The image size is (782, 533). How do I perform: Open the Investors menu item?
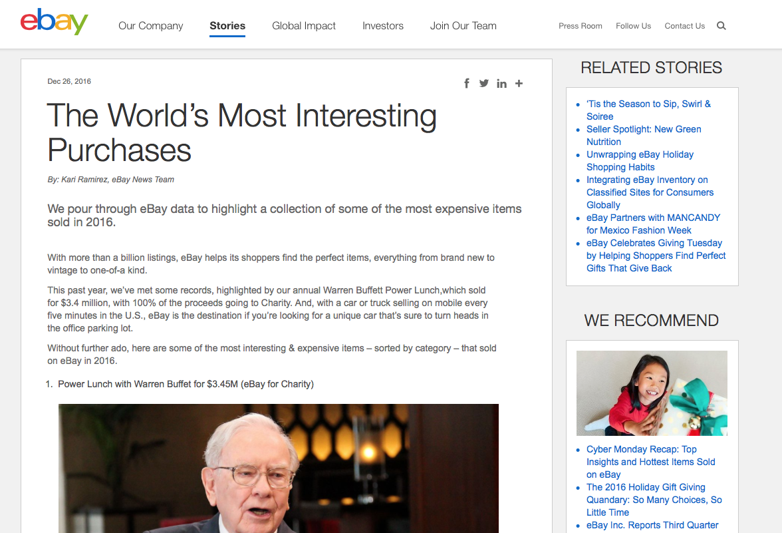tap(383, 26)
